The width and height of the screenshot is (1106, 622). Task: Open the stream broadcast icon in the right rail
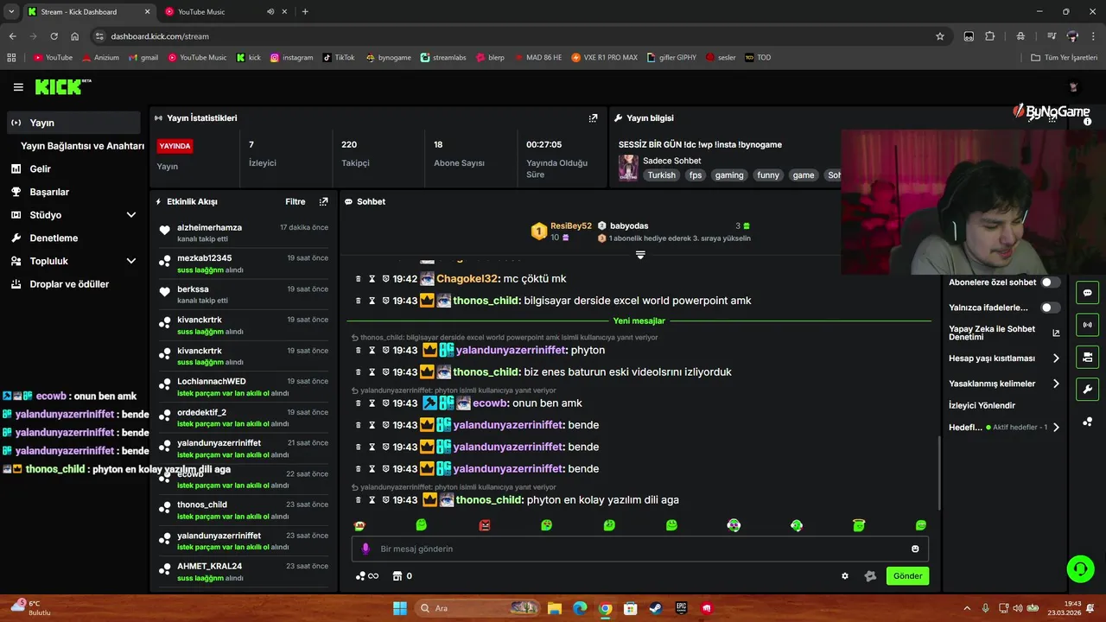(x=1087, y=325)
